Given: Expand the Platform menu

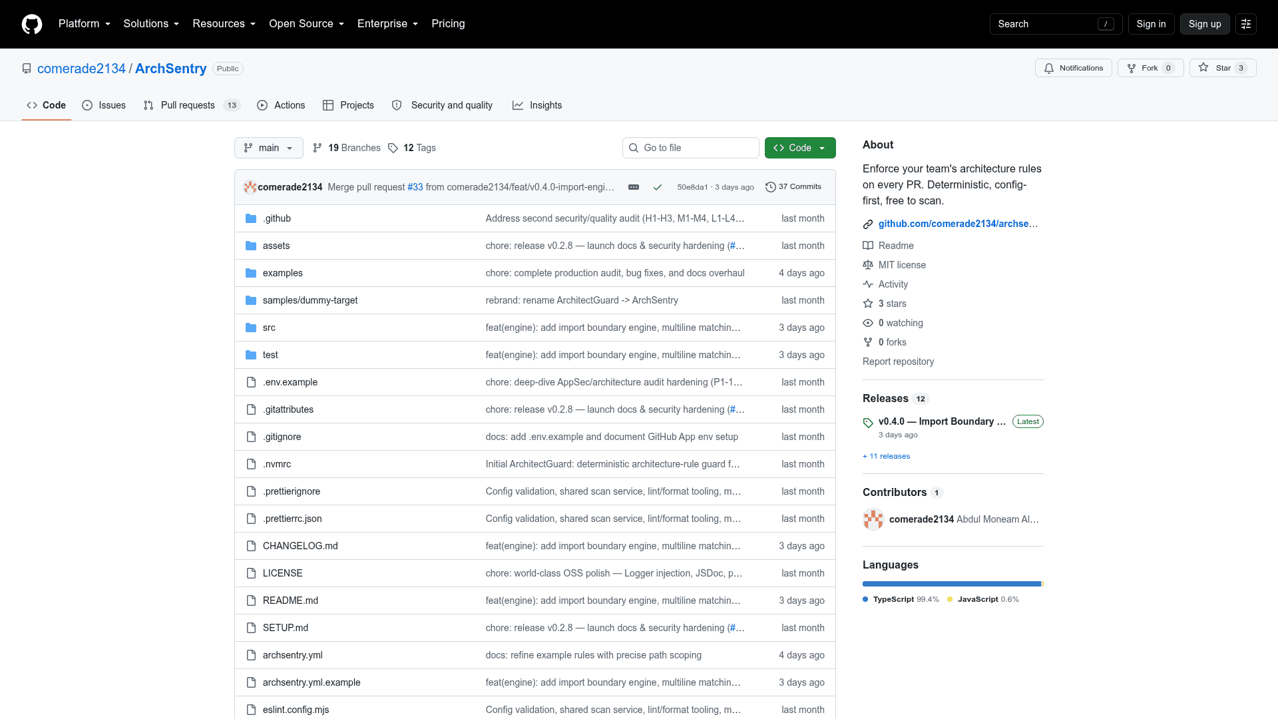Looking at the screenshot, I should click(85, 24).
